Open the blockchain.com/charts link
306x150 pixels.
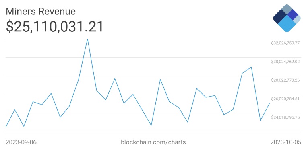click(x=153, y=142)
